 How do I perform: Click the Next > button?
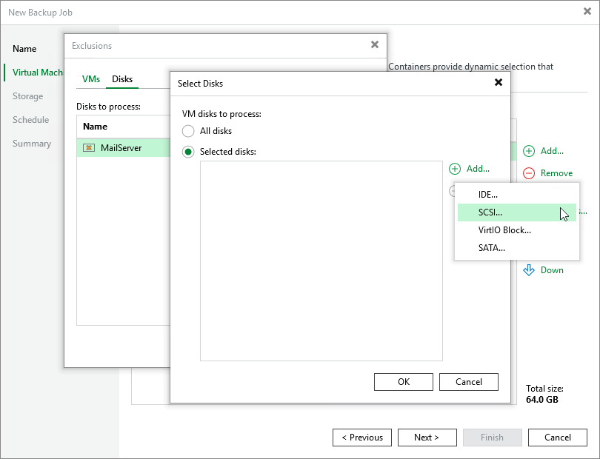click(x=427, y=438)
